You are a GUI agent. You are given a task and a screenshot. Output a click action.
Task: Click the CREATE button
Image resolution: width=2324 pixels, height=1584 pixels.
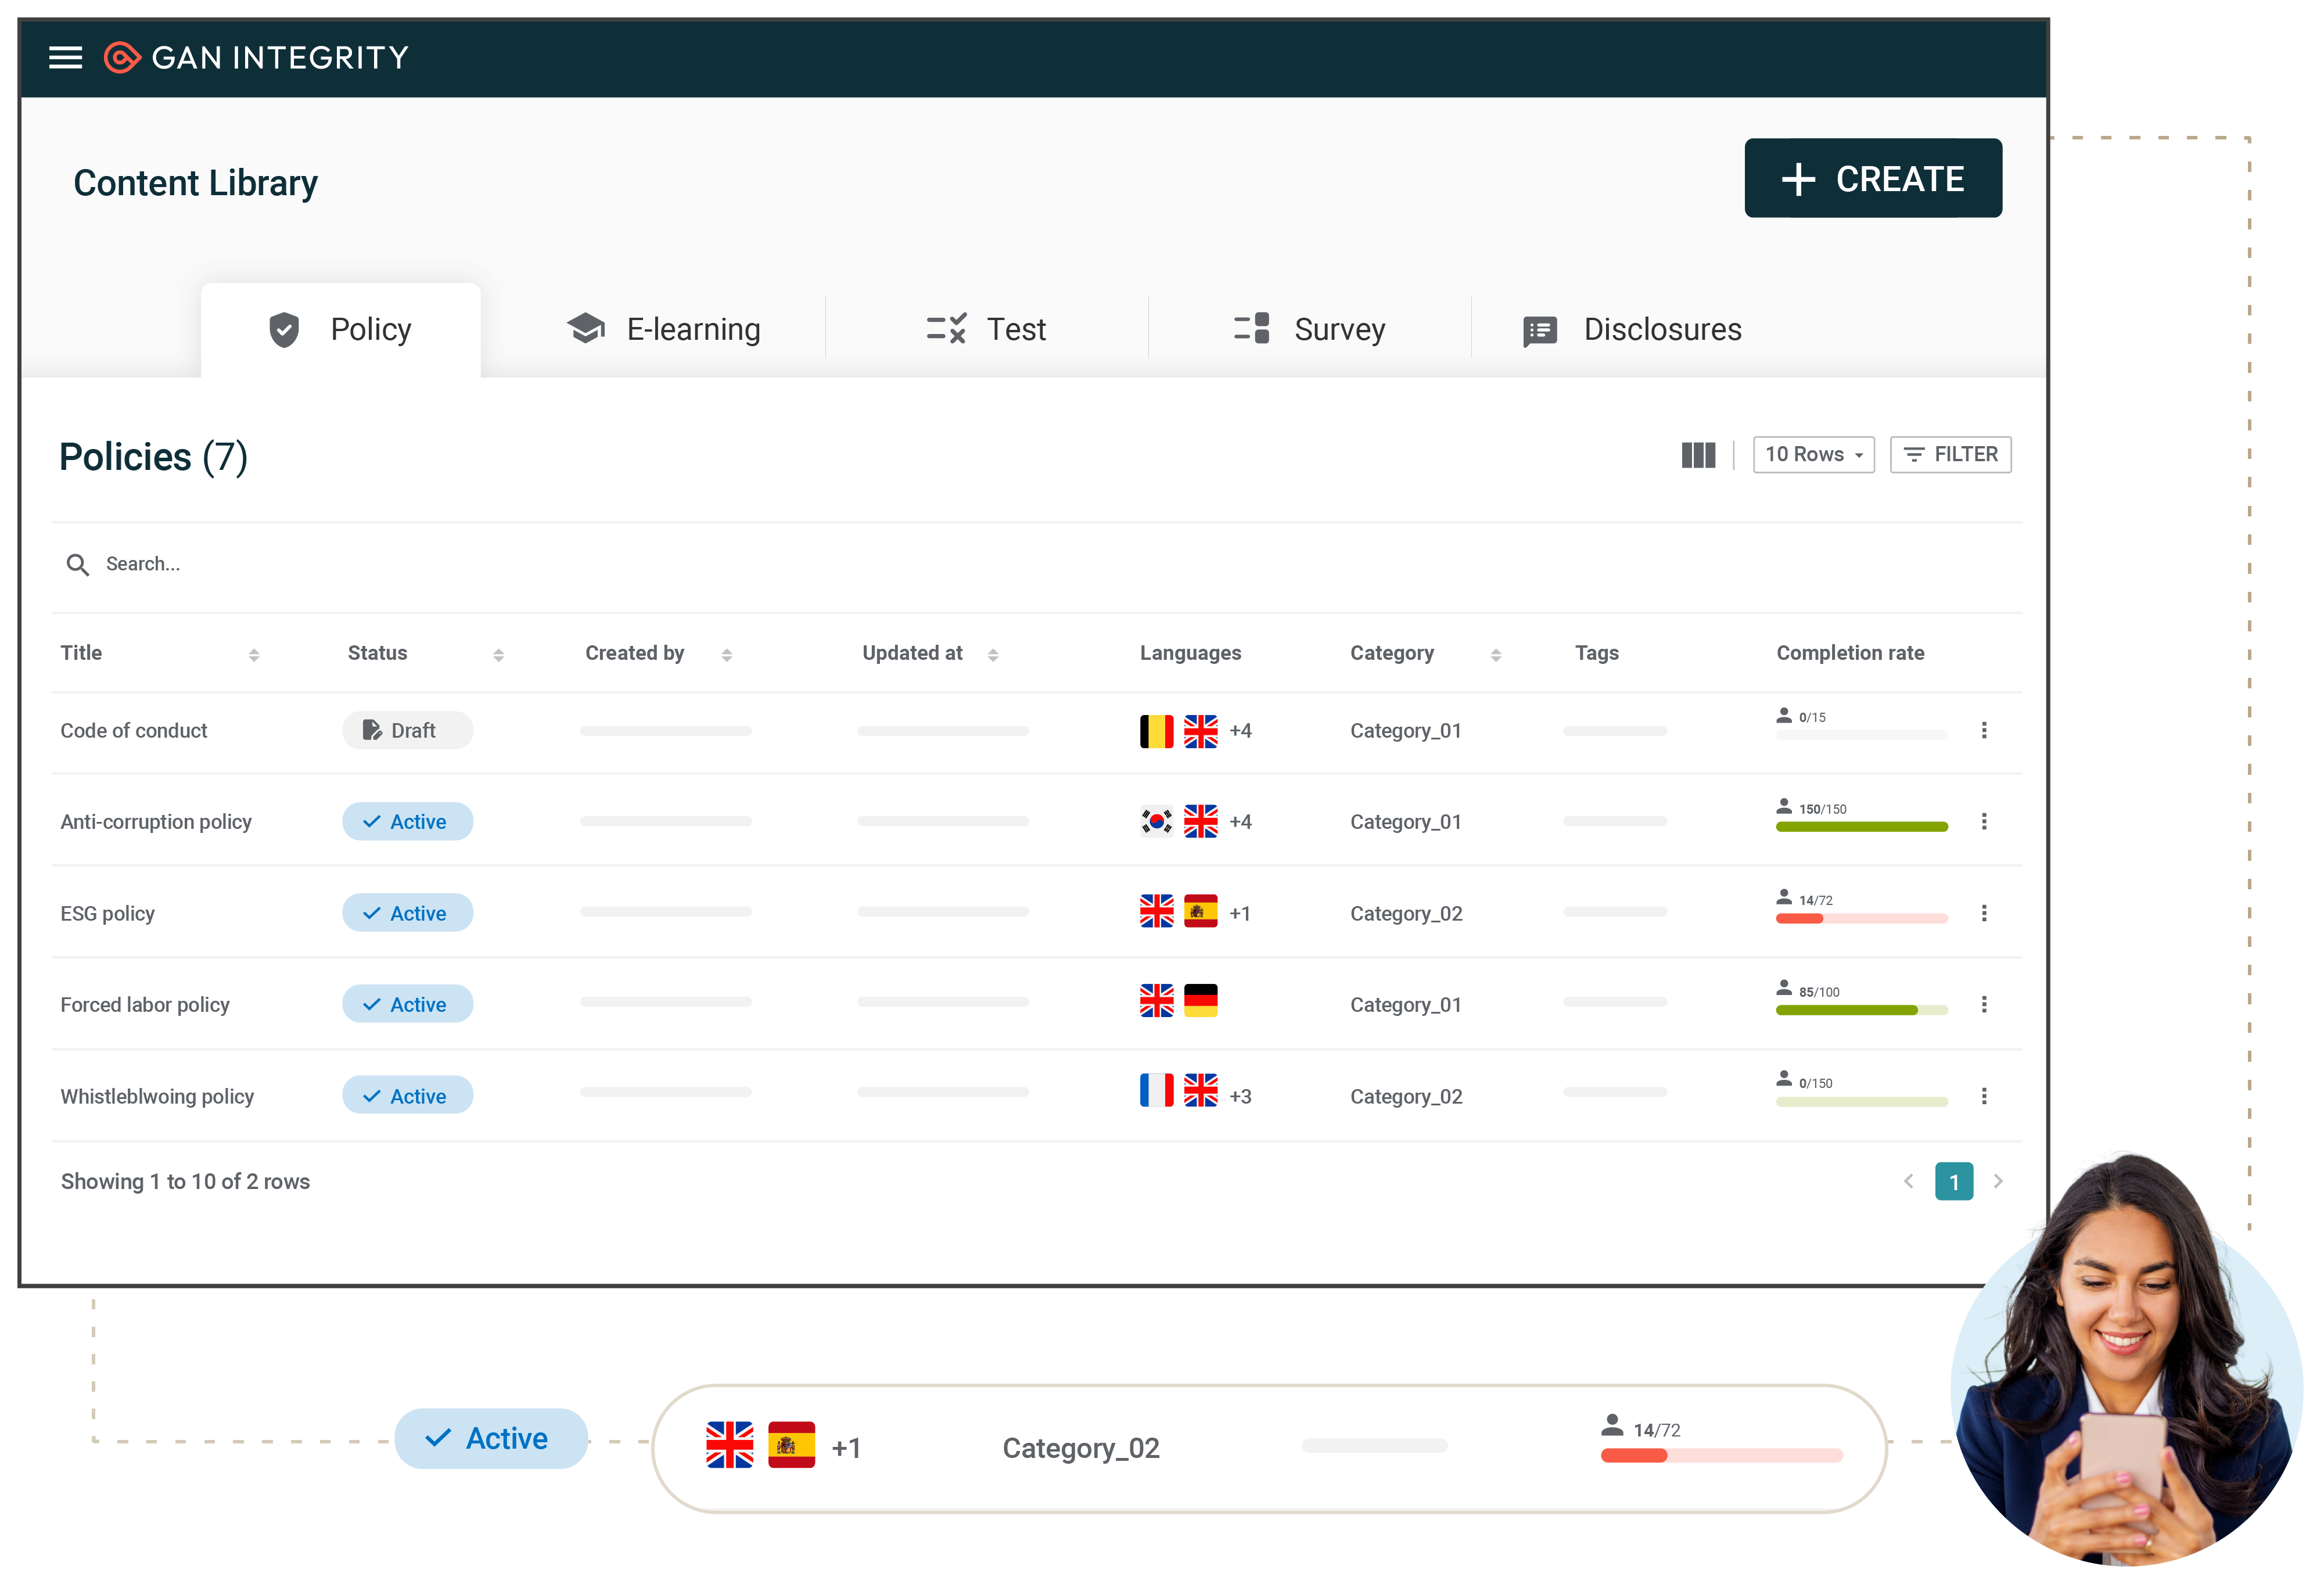coord(1873,178)
